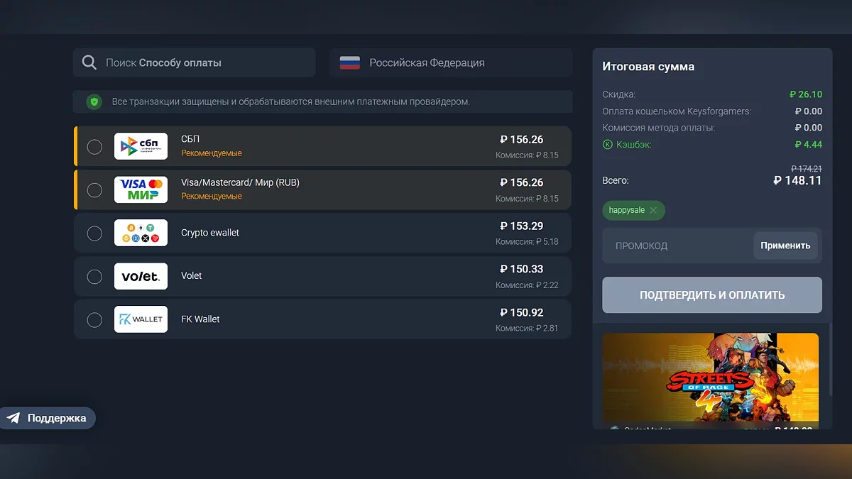Click the FK Wallet logo

point(141,319)
